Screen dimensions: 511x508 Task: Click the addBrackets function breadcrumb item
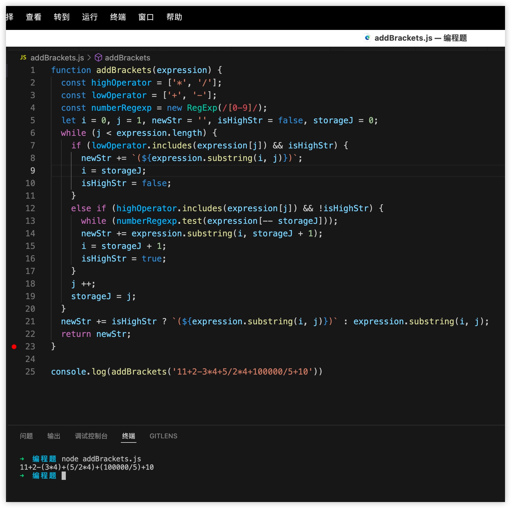(127, 57)
